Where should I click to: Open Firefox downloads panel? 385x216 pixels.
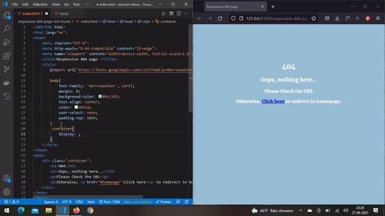[x=337, y=19]
